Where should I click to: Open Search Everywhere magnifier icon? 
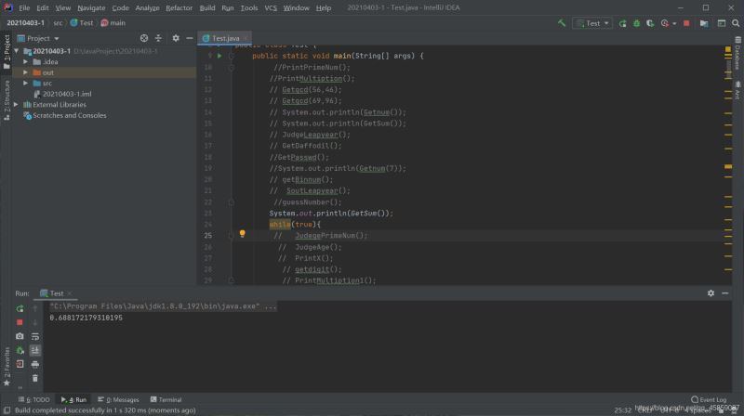pyautogui.click(x=736, y=22)
